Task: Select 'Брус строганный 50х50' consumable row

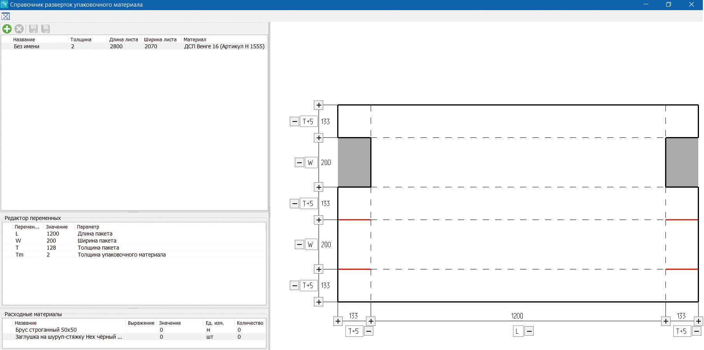Action: pyautogui.click(x=46, y=330)
